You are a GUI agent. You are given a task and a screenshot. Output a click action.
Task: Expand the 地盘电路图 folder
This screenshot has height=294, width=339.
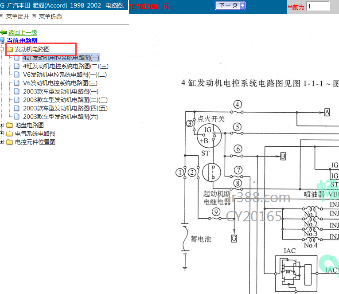[2, 125]
